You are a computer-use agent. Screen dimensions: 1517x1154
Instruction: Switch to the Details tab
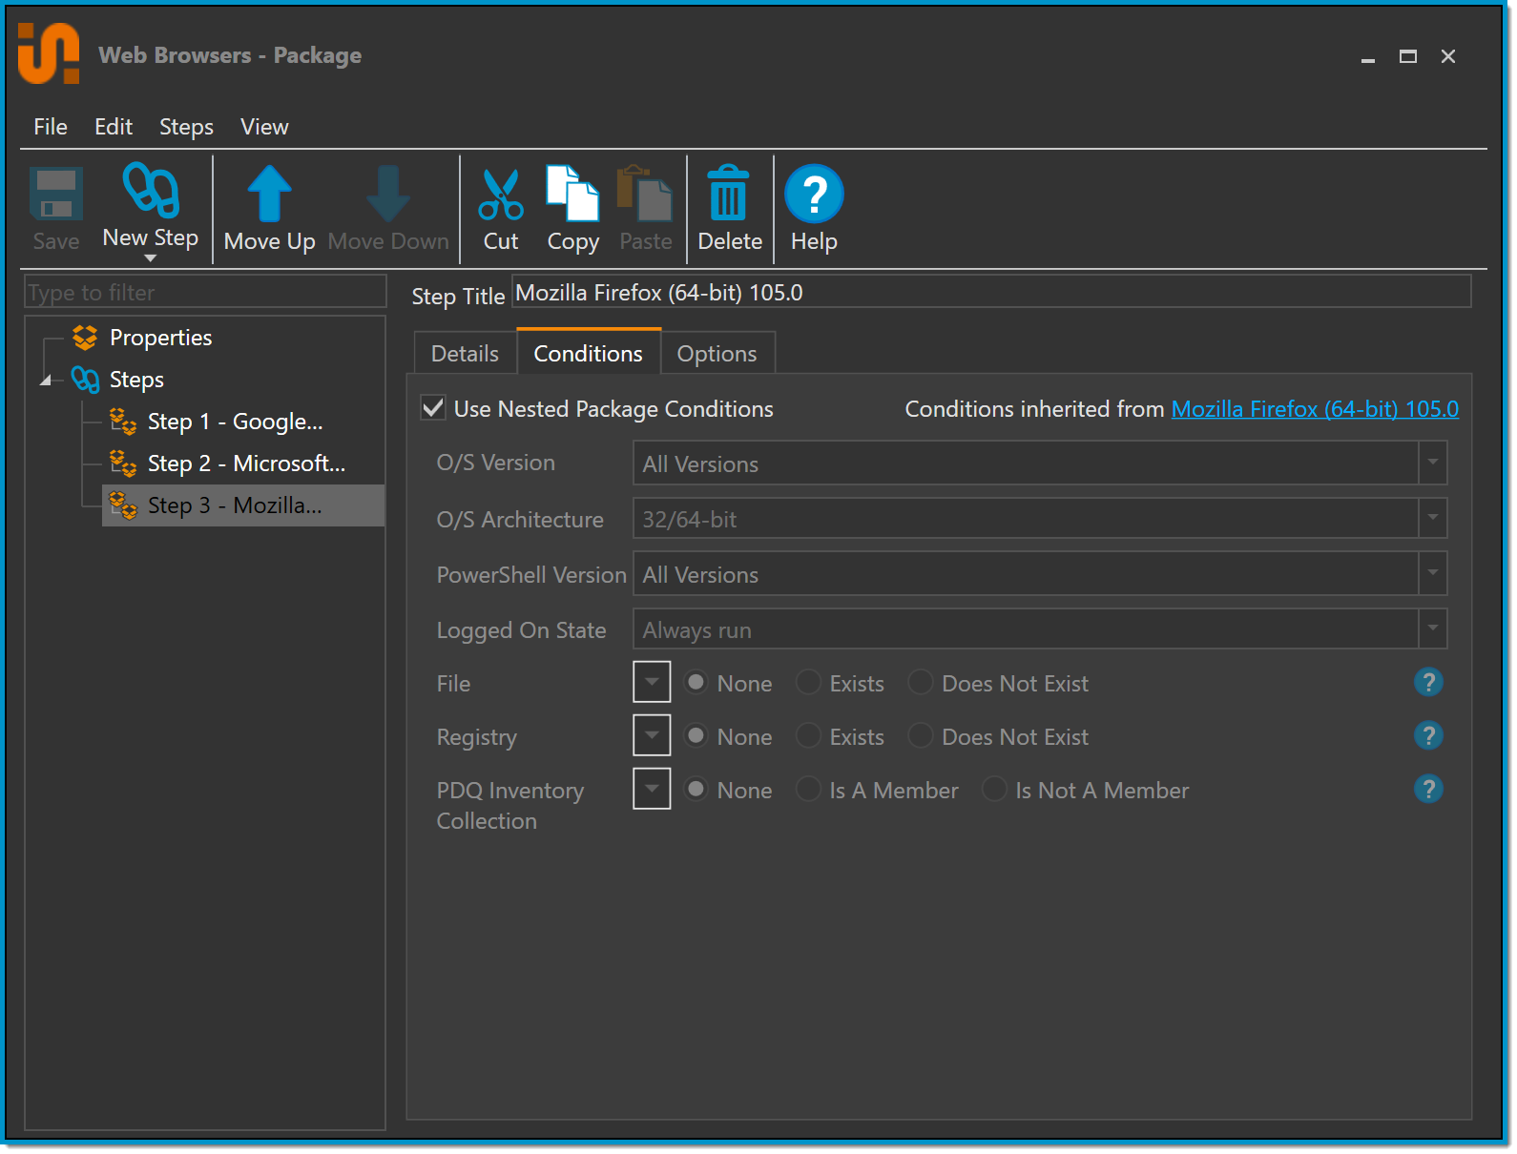[466, 353]
